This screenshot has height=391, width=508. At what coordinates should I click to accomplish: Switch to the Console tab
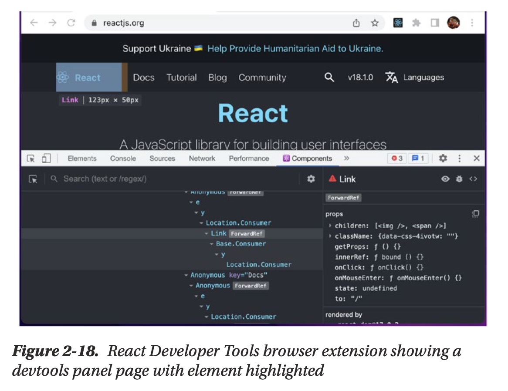(123, 158)
